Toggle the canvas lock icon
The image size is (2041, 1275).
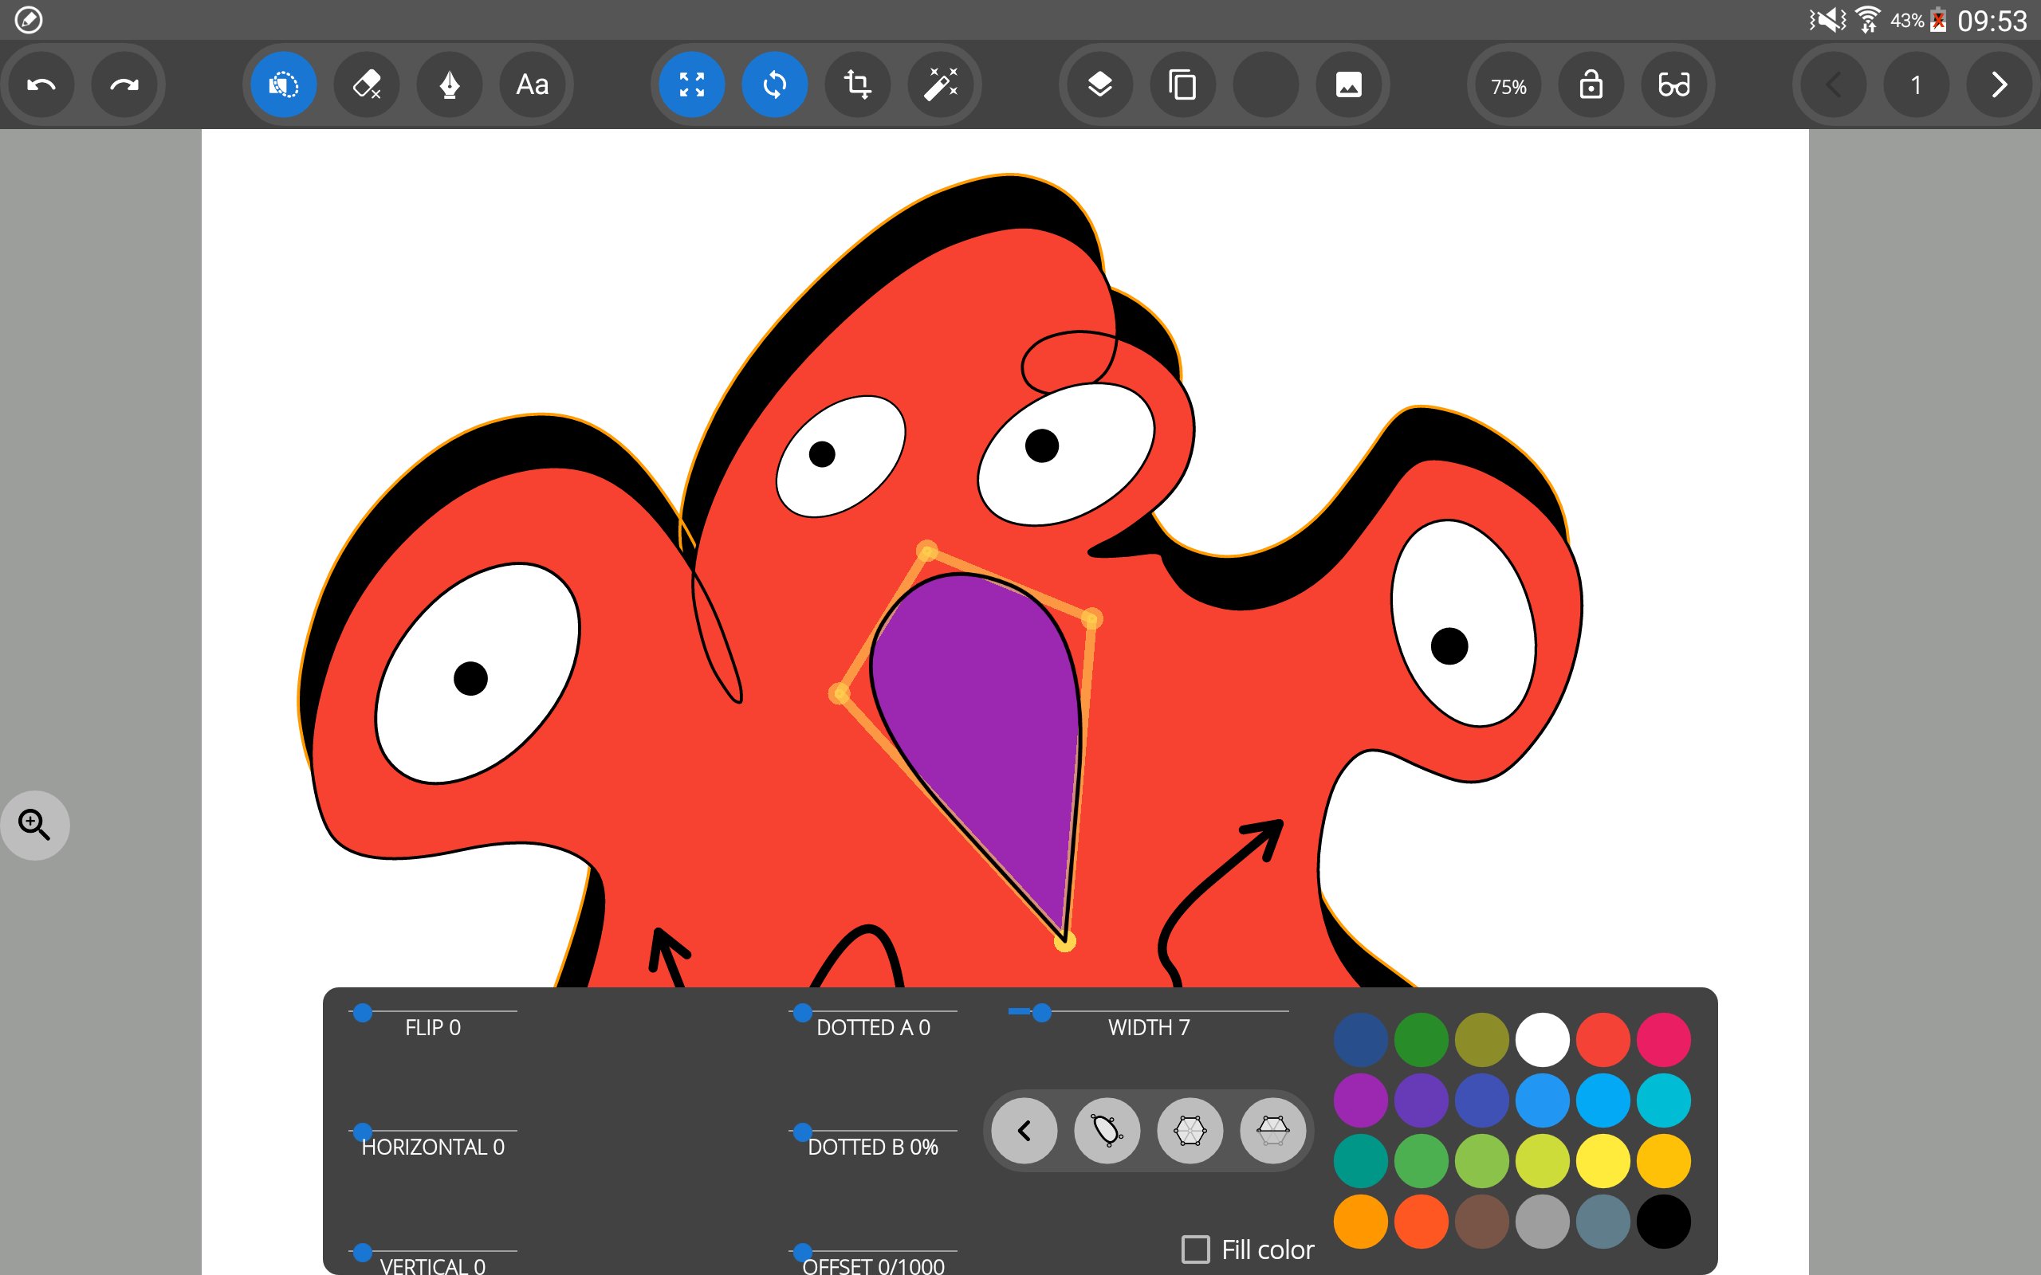1591,85
